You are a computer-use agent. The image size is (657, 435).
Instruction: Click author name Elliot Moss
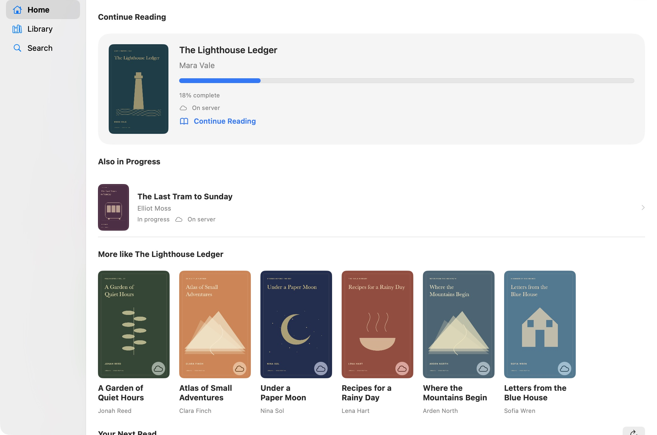tap(154, 208)
